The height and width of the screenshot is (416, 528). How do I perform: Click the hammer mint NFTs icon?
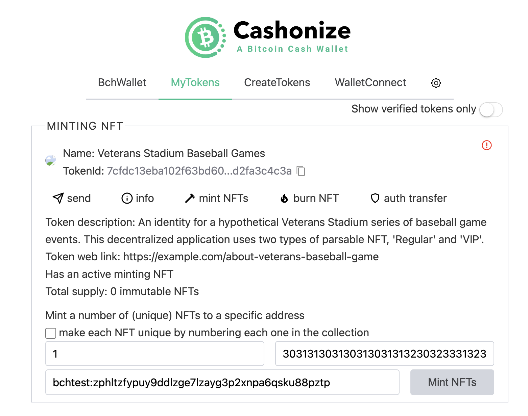(x=190, y=198)
